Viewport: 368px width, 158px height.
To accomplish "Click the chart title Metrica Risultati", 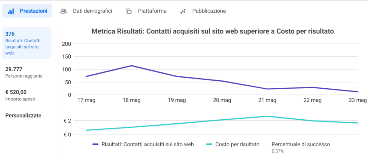I will [213, 32].
